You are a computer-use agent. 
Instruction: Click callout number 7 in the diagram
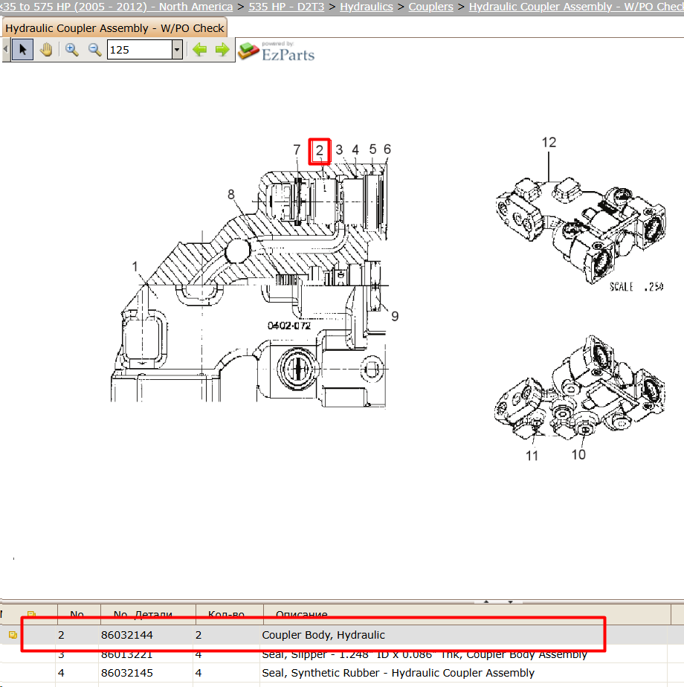click(297, 150)
